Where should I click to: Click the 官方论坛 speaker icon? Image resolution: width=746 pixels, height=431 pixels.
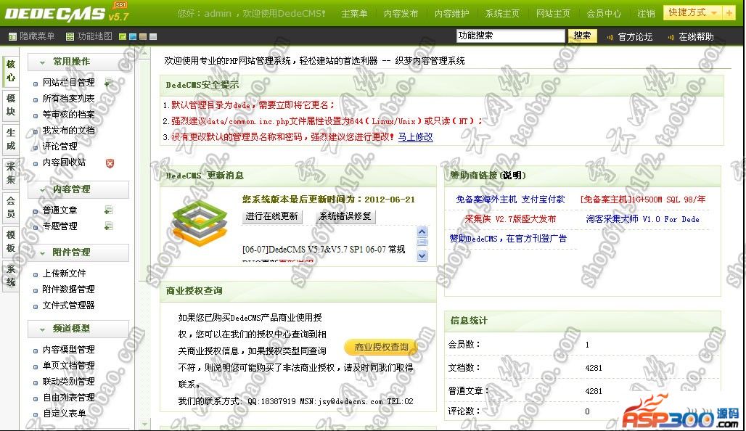(610, 37)
